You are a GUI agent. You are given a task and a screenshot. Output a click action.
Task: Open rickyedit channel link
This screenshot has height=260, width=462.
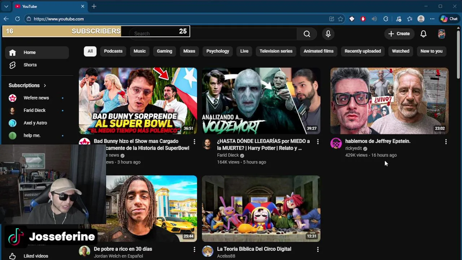(x=353, y=148)
